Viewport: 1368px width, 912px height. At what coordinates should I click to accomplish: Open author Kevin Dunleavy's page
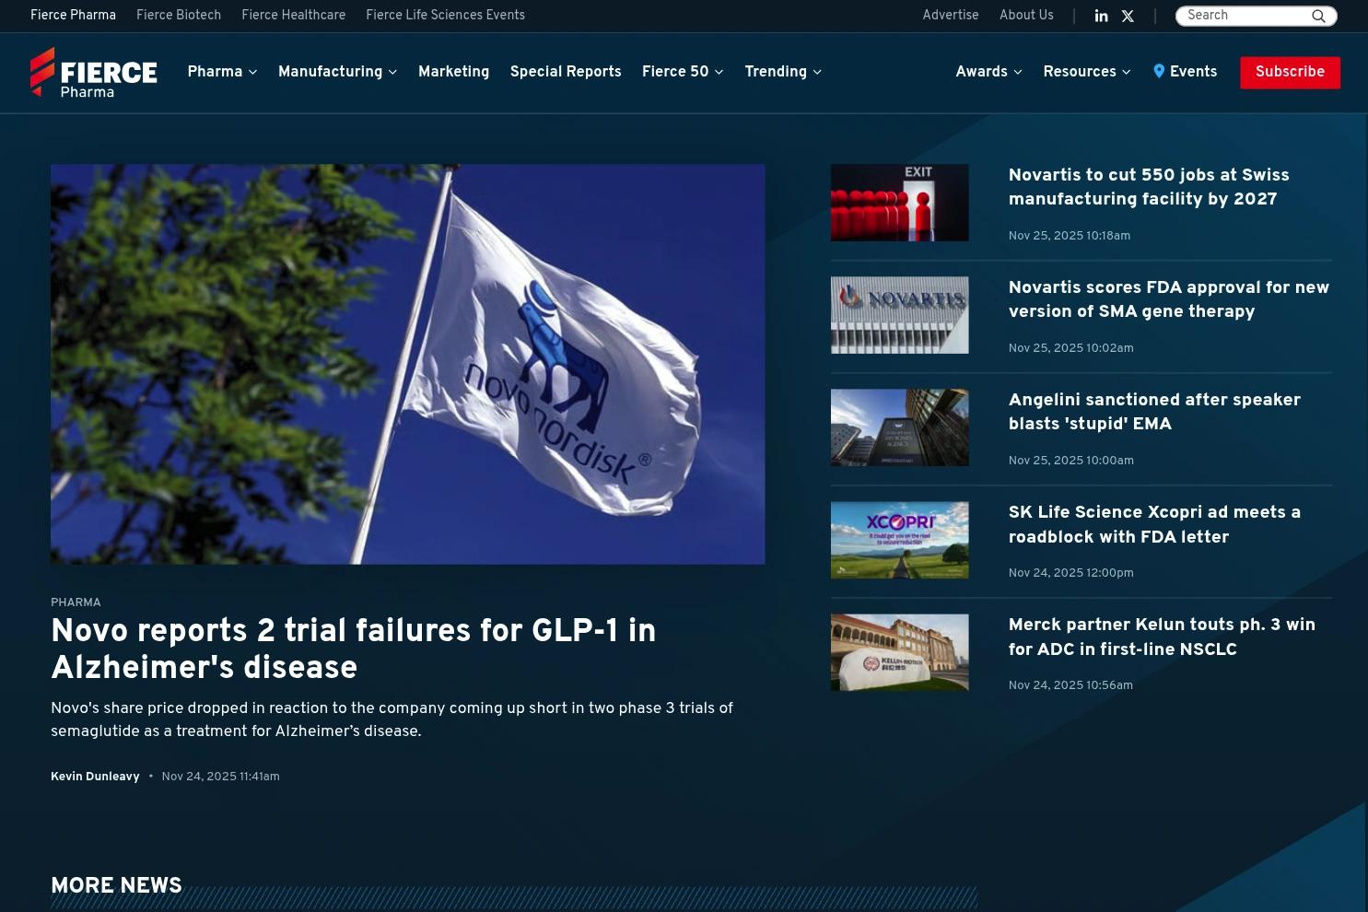point(95,777)
